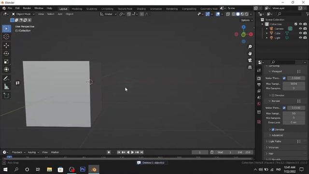Select wireframe viewport shading
The width and height of the screenshot is (309, 174).
point(234,14)
